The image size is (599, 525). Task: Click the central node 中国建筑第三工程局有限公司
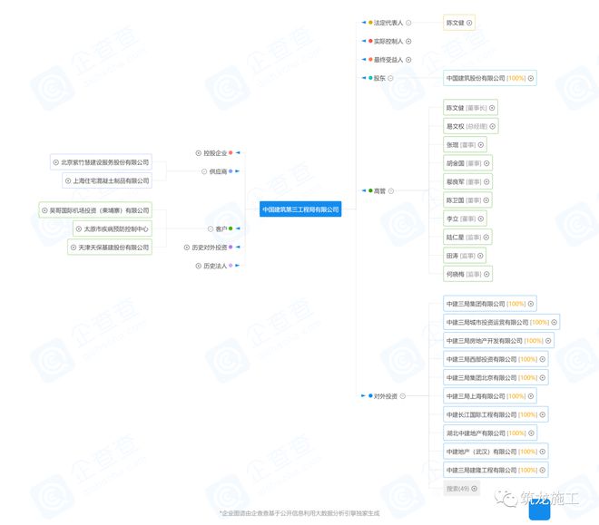click(300, 209)
